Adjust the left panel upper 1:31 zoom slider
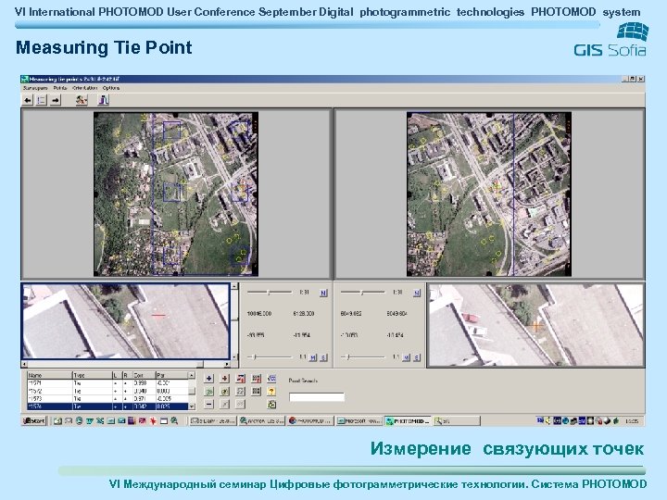Screen dimensions: 667x500 tap(270, 293)
